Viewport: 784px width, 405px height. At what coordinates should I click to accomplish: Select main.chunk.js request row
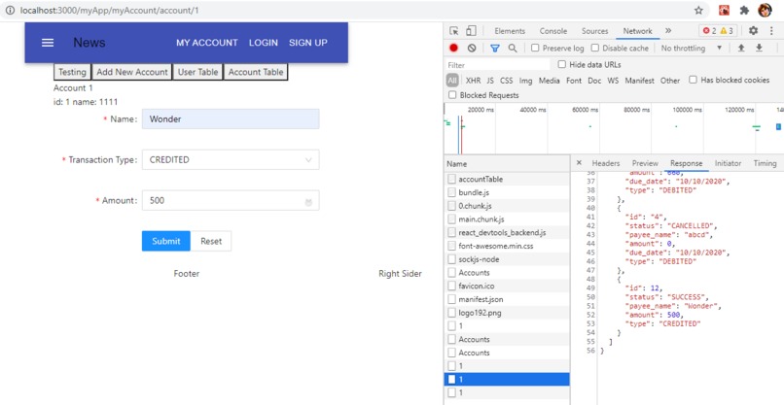click(507, 219)
